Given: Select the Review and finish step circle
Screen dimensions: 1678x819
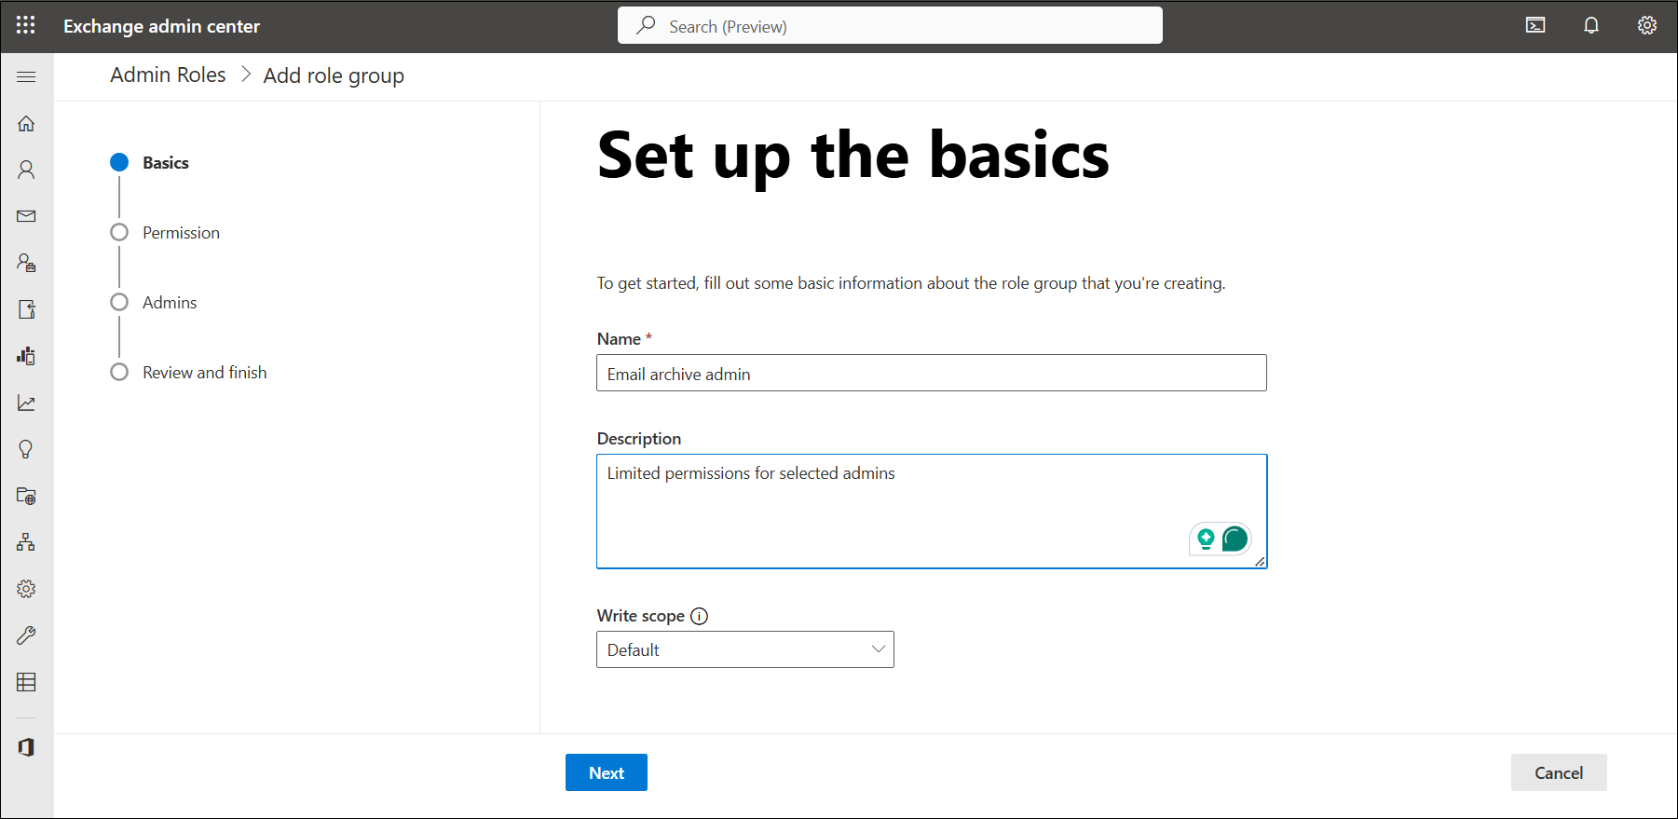Looking at the screenshot, I should point(119,372).
